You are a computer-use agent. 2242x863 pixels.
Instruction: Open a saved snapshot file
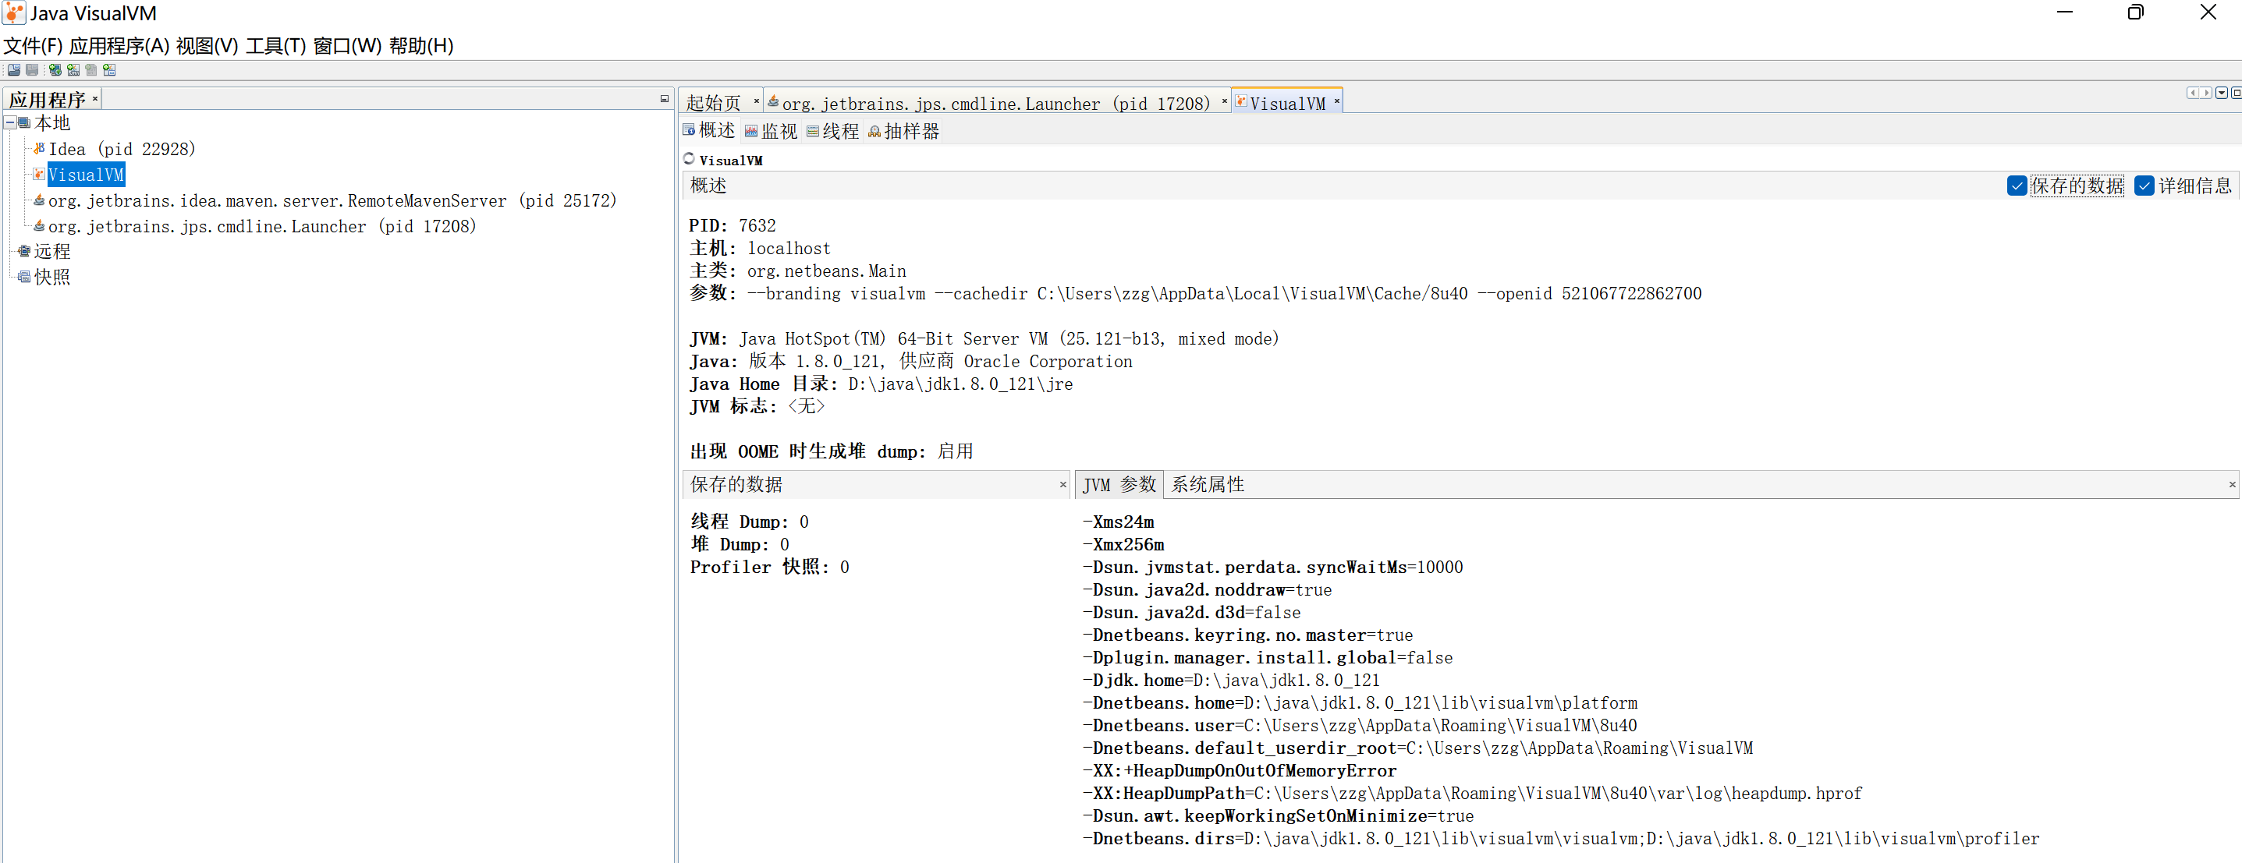14,69
